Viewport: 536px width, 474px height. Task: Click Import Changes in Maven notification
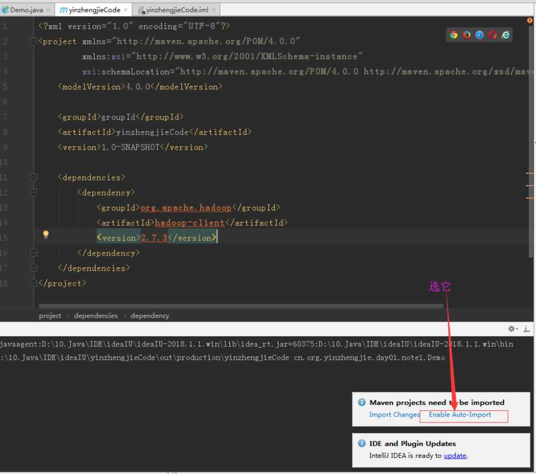394,414
